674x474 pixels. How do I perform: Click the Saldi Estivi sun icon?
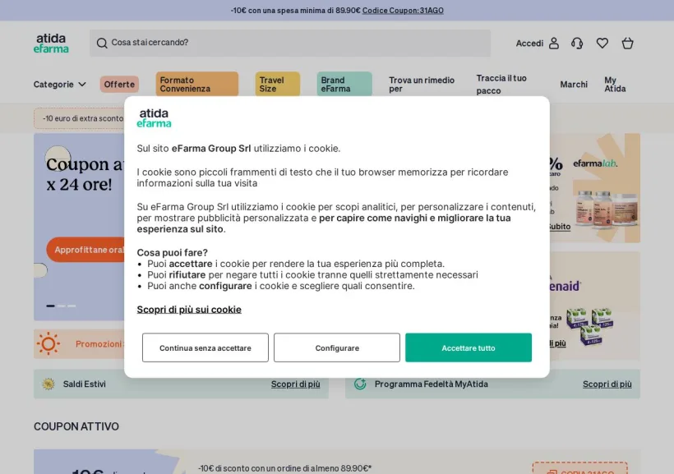pyautogui.click(x=48, y=384)
